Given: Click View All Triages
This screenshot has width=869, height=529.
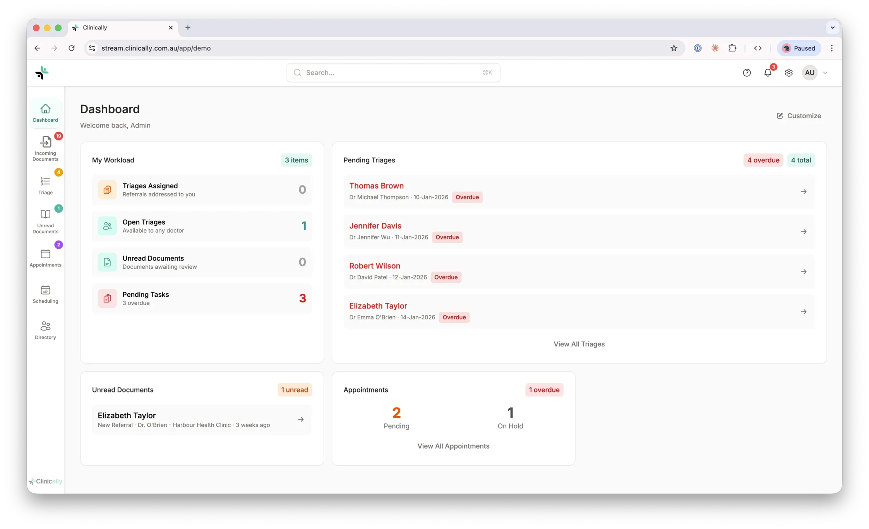Looking at the screenshot, I should (x=579, y=344).
